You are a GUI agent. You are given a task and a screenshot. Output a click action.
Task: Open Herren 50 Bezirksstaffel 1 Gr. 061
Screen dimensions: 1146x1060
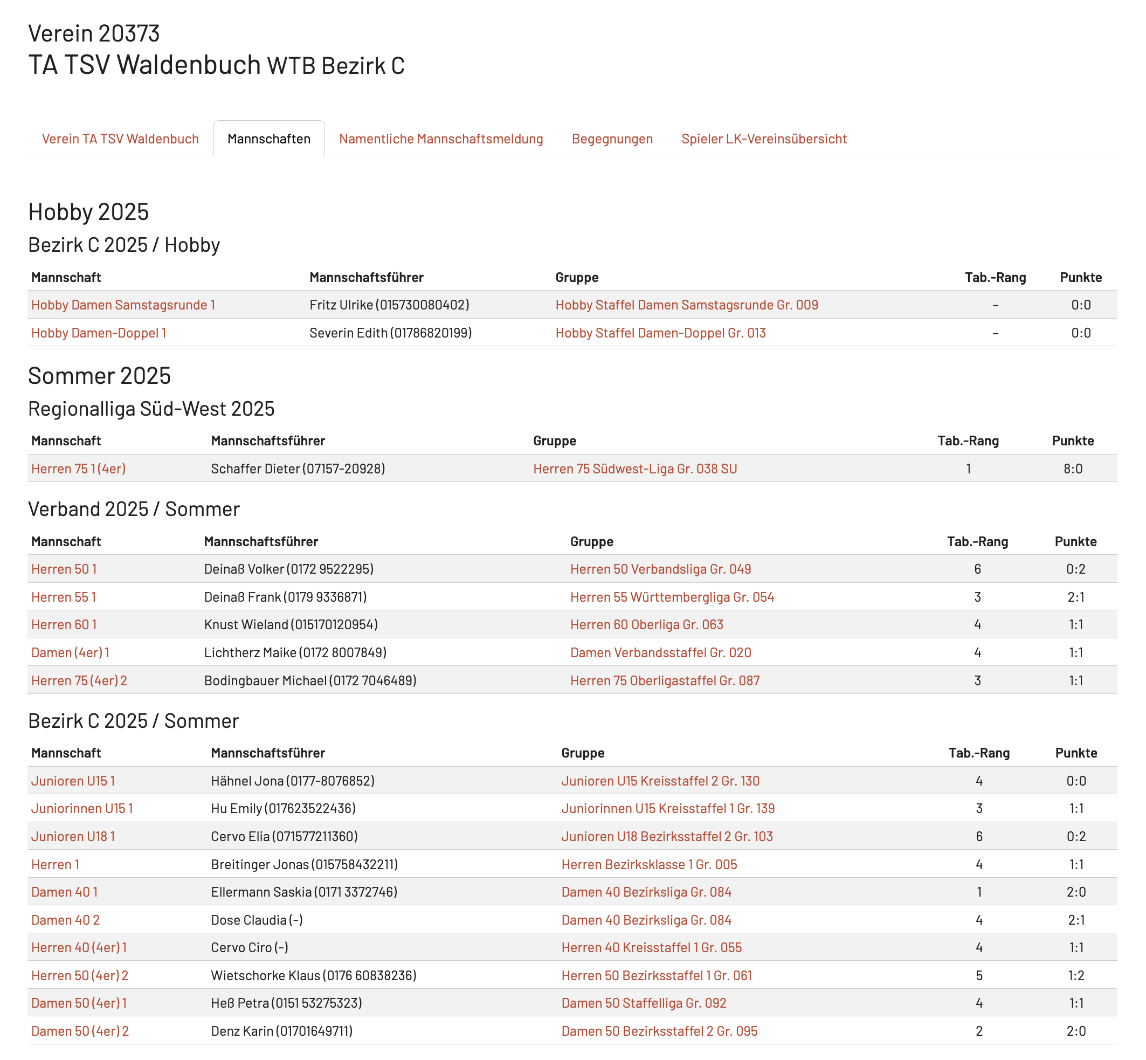click(656, 975)
